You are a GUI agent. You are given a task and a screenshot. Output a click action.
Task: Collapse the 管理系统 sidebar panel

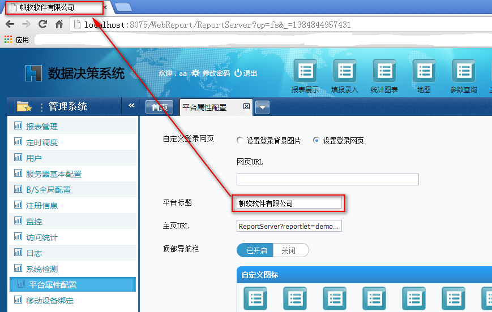click(x=131, y=106)
